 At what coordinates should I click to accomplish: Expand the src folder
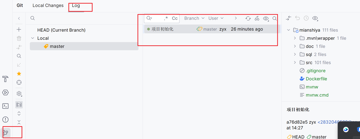coord(295,62)
